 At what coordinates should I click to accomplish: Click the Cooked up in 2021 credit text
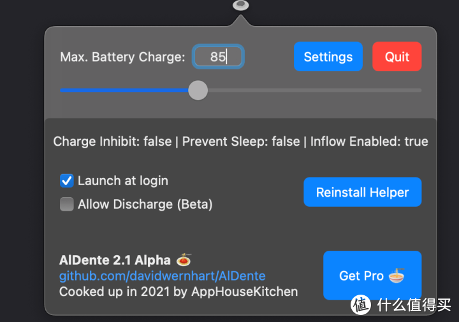click(x=178, y=291)
